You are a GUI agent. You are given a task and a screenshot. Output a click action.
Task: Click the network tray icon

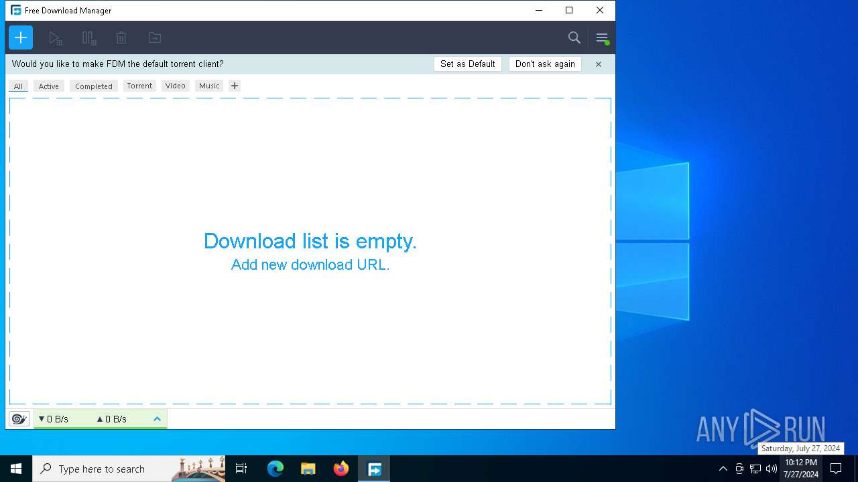755,469
